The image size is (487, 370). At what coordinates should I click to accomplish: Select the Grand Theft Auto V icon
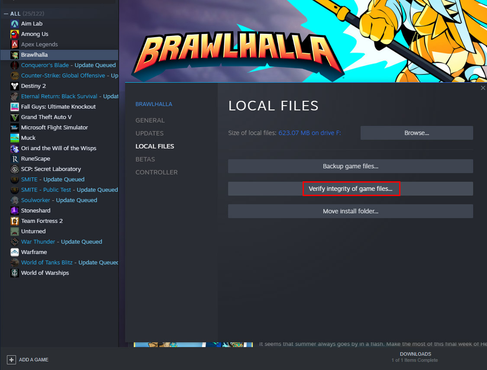tap(14, 117)
